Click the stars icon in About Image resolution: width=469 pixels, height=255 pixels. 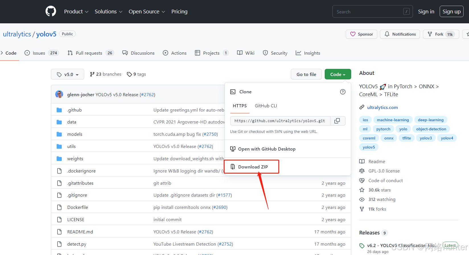[x=362, y=190]
